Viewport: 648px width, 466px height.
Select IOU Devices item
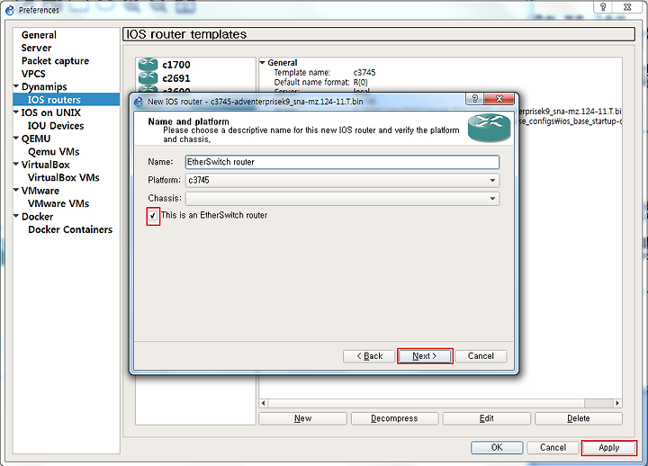click(x=56, y=126)
